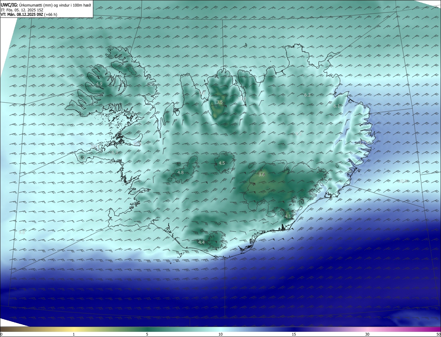The width and height of the screenshot is (441, 337).
Task: Click the 1 tick label on the color scale
Action: 74,334
